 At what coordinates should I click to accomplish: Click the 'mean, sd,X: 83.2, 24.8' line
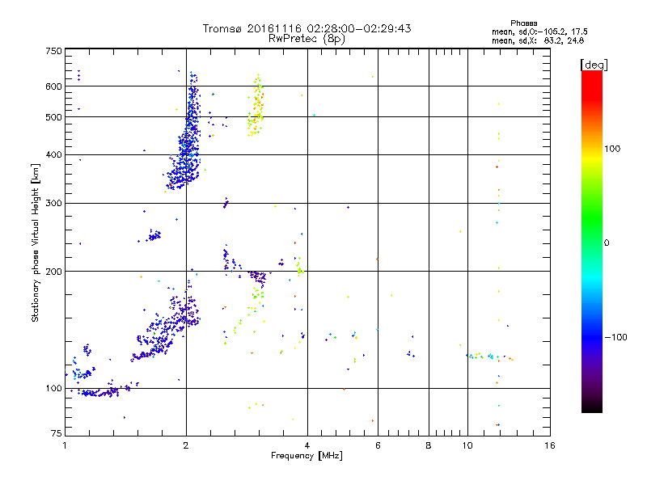[538, 41]
